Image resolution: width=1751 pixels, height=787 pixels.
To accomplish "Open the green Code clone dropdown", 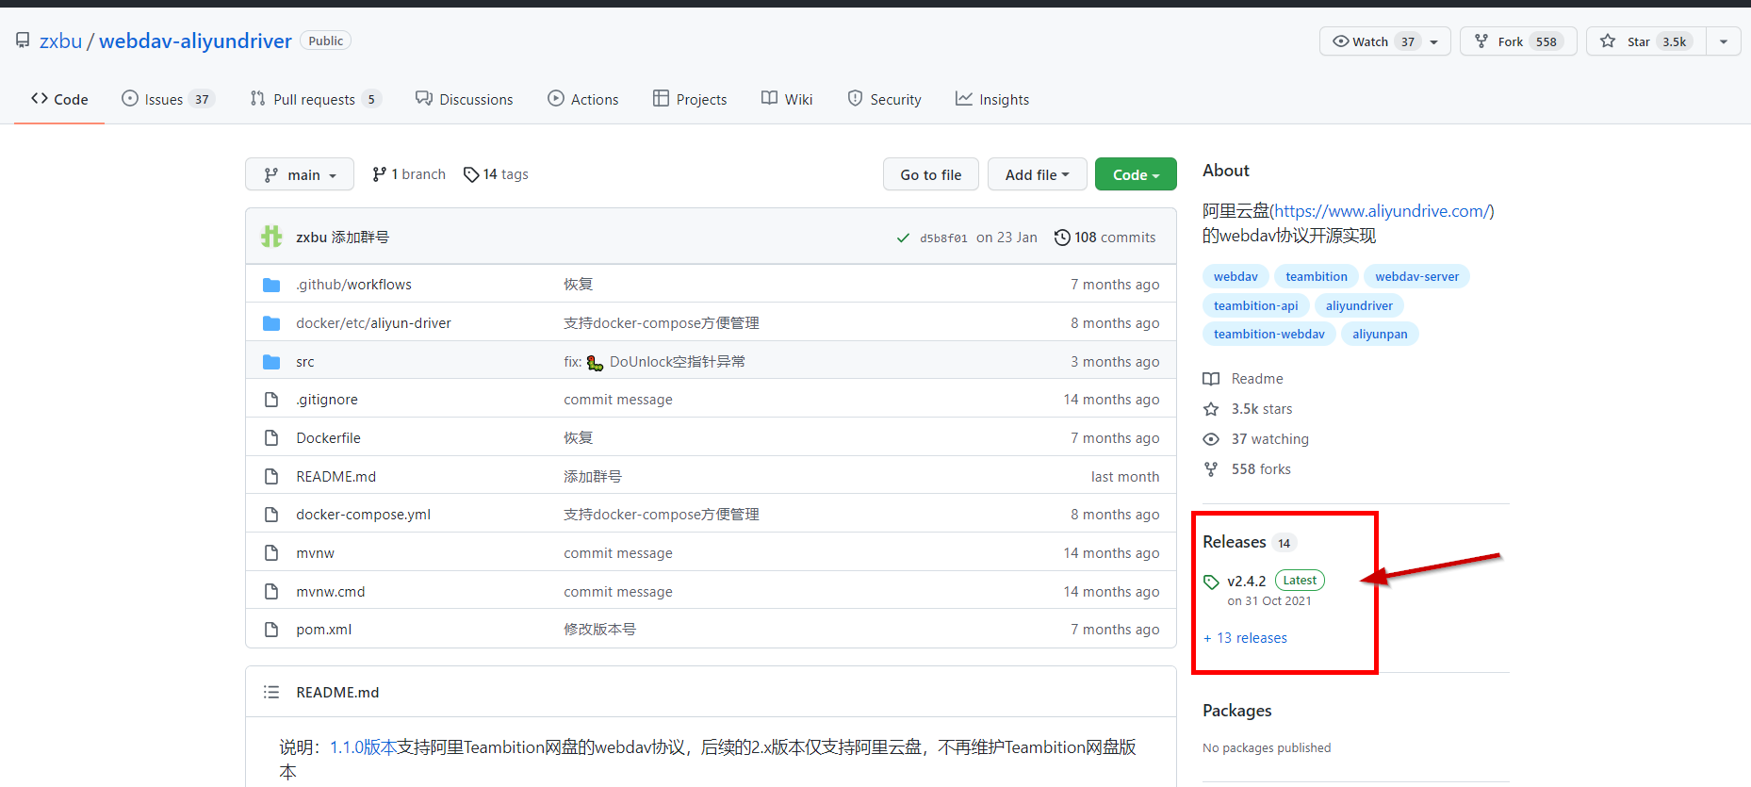I will (x=1136, y=174).
